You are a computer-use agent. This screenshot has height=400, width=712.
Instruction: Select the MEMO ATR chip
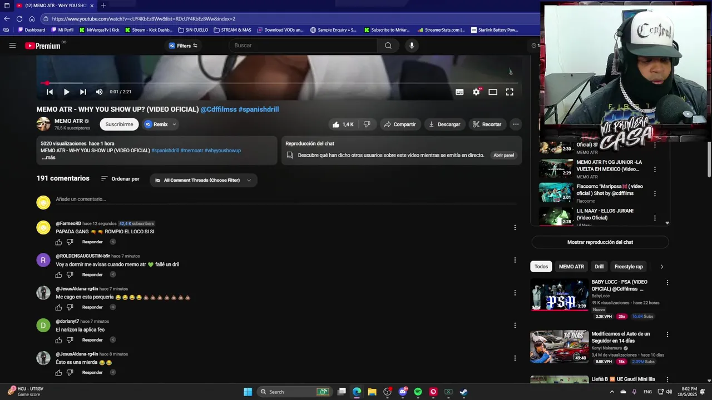571,267
